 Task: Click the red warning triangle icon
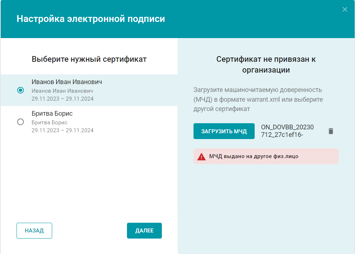pyautogui.click(x=201, y=157)
